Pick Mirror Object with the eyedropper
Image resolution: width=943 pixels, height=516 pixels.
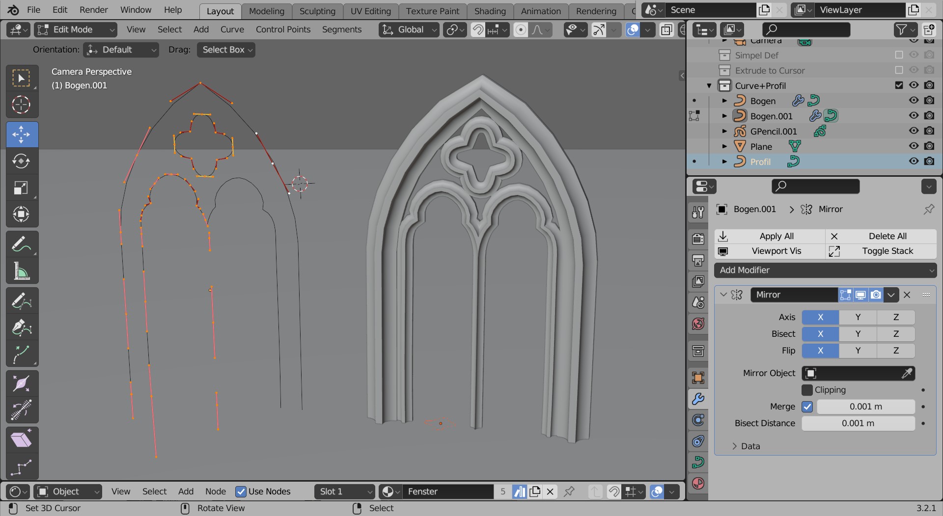click(x=907, y=373)
